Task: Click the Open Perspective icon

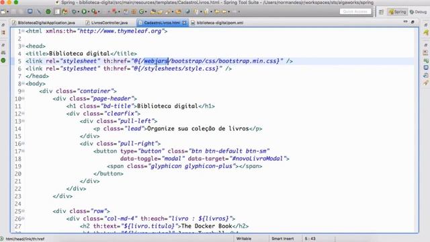Action: tap(381, 12)
